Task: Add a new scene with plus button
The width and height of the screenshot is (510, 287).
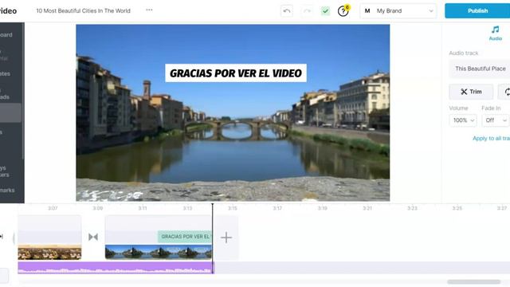Action: pos(226,238)
